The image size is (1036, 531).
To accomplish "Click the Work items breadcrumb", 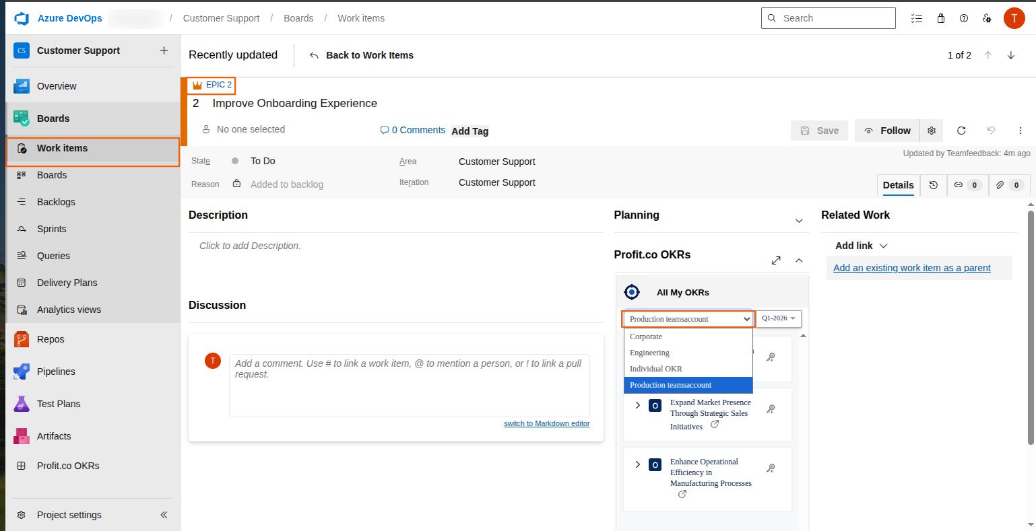I will click(361, 18).
